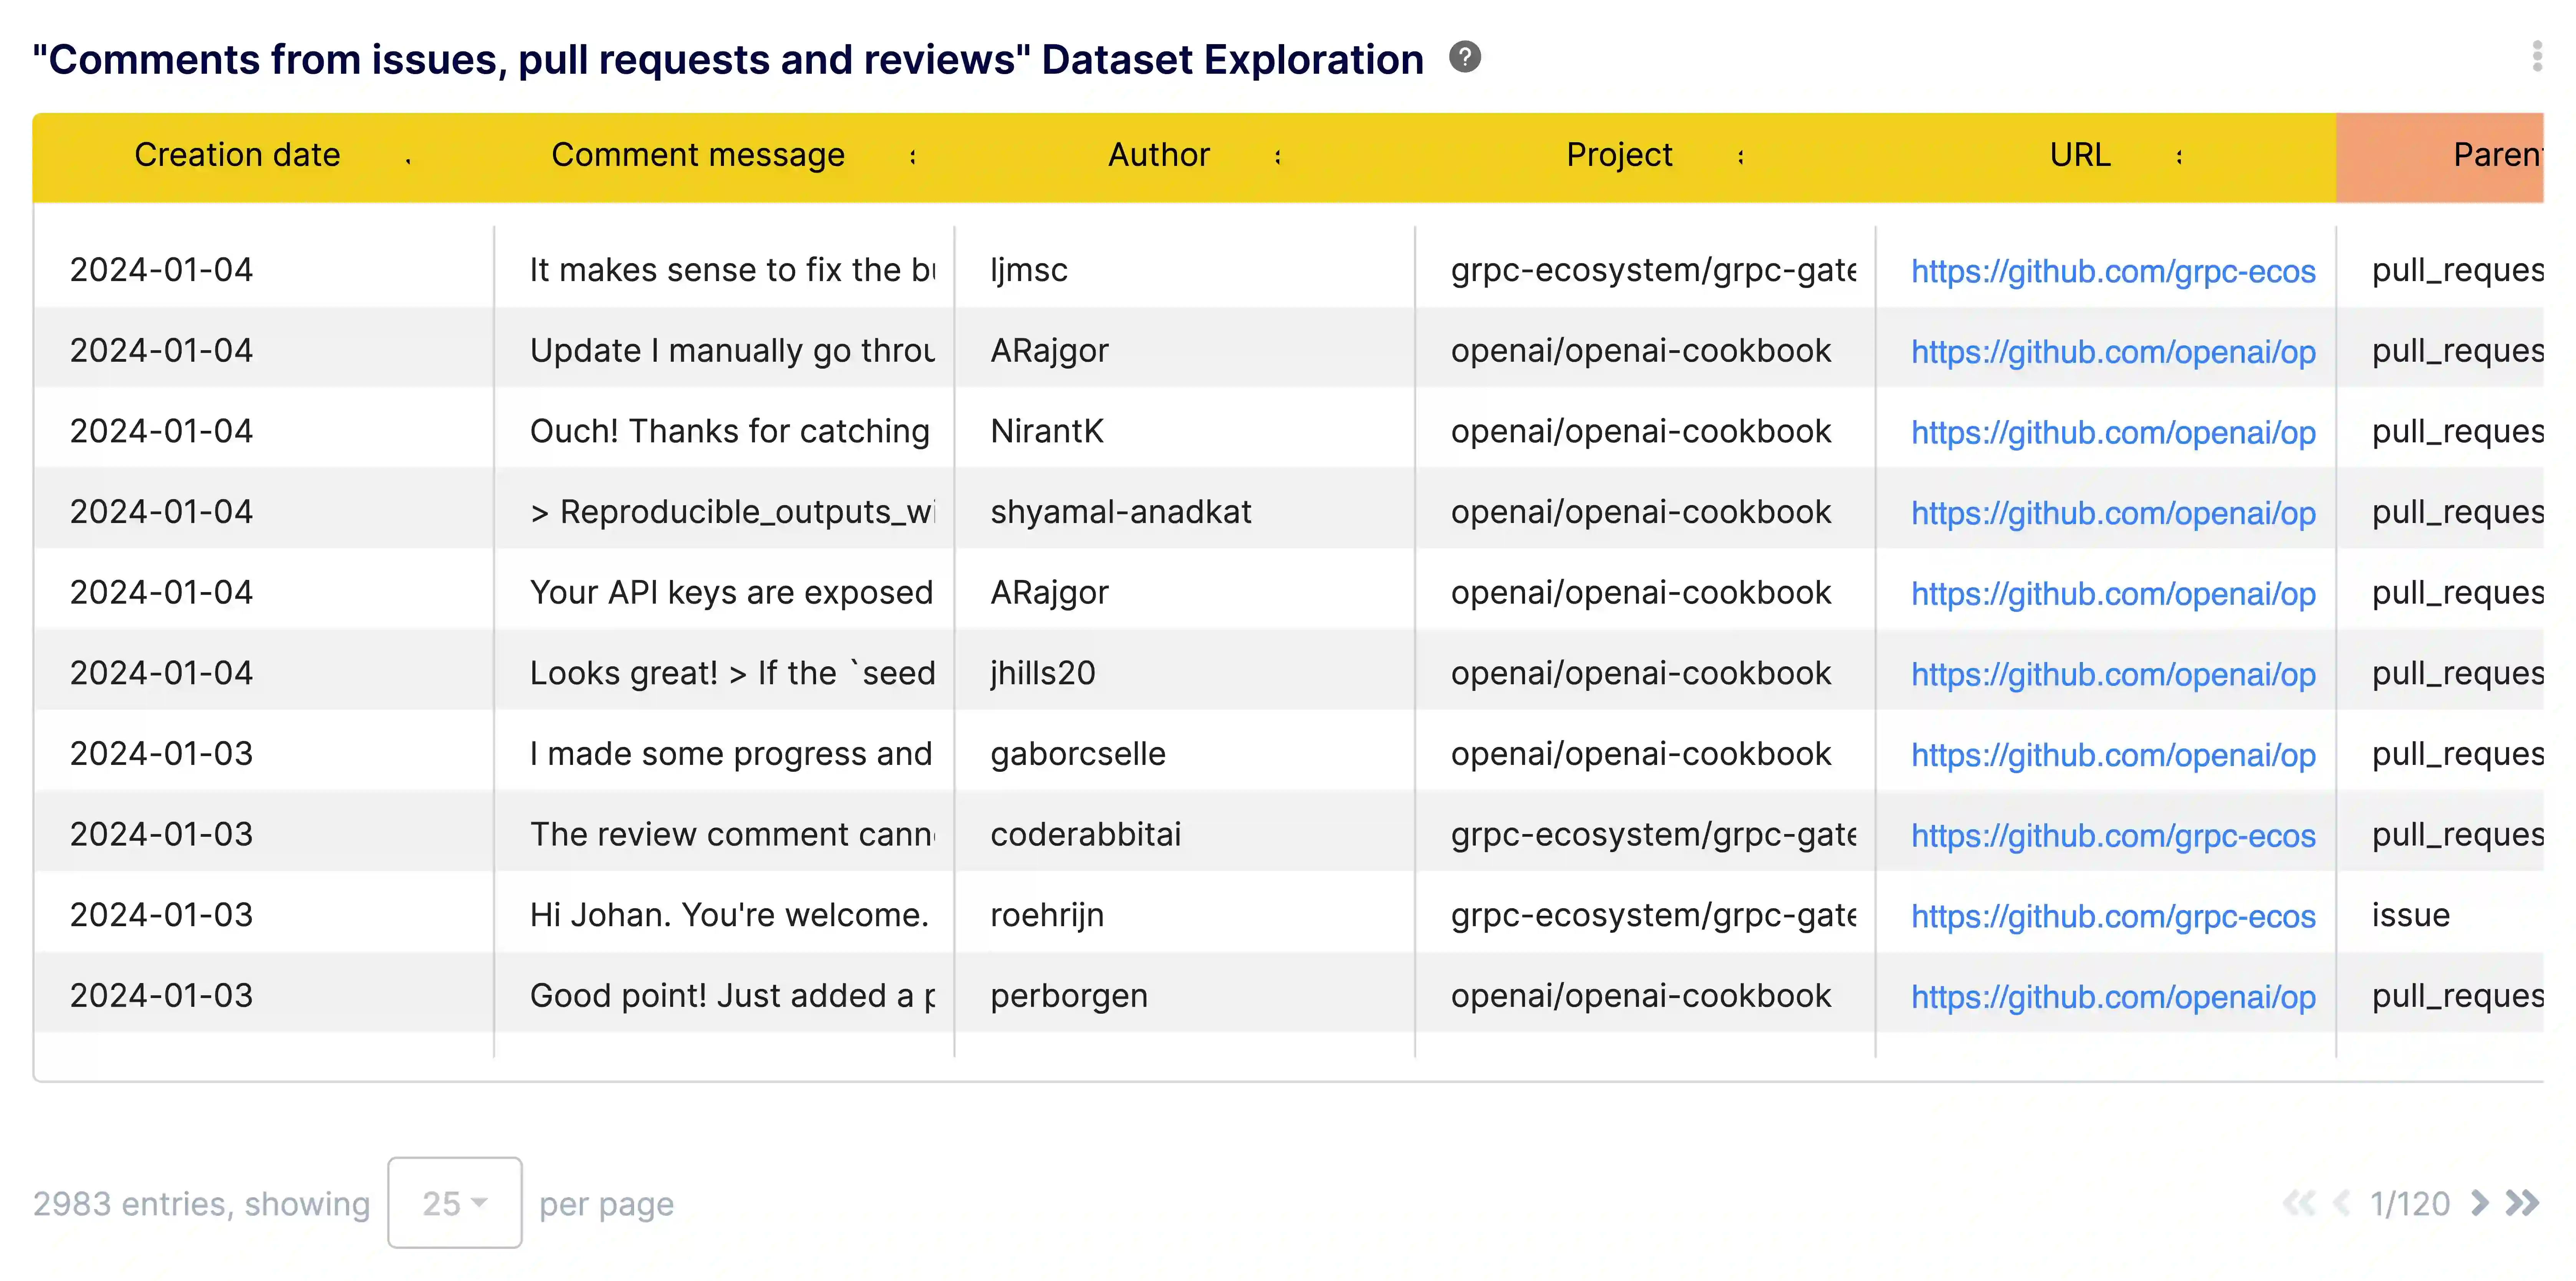
Task: Advance to the next page with the right arrow
Action: 2480,1204
